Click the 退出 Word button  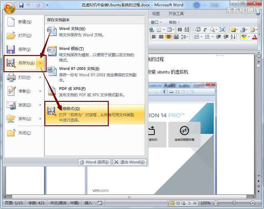coord(129,162)
